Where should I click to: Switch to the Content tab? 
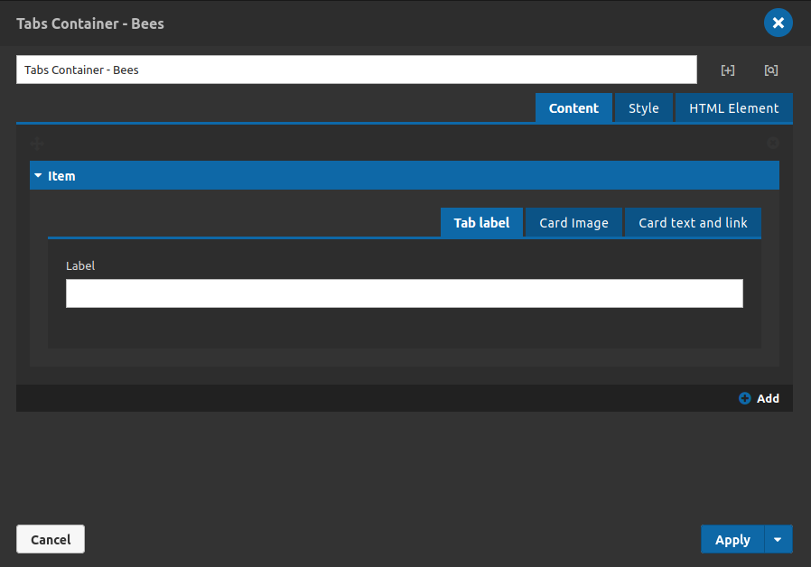(573, 108)
